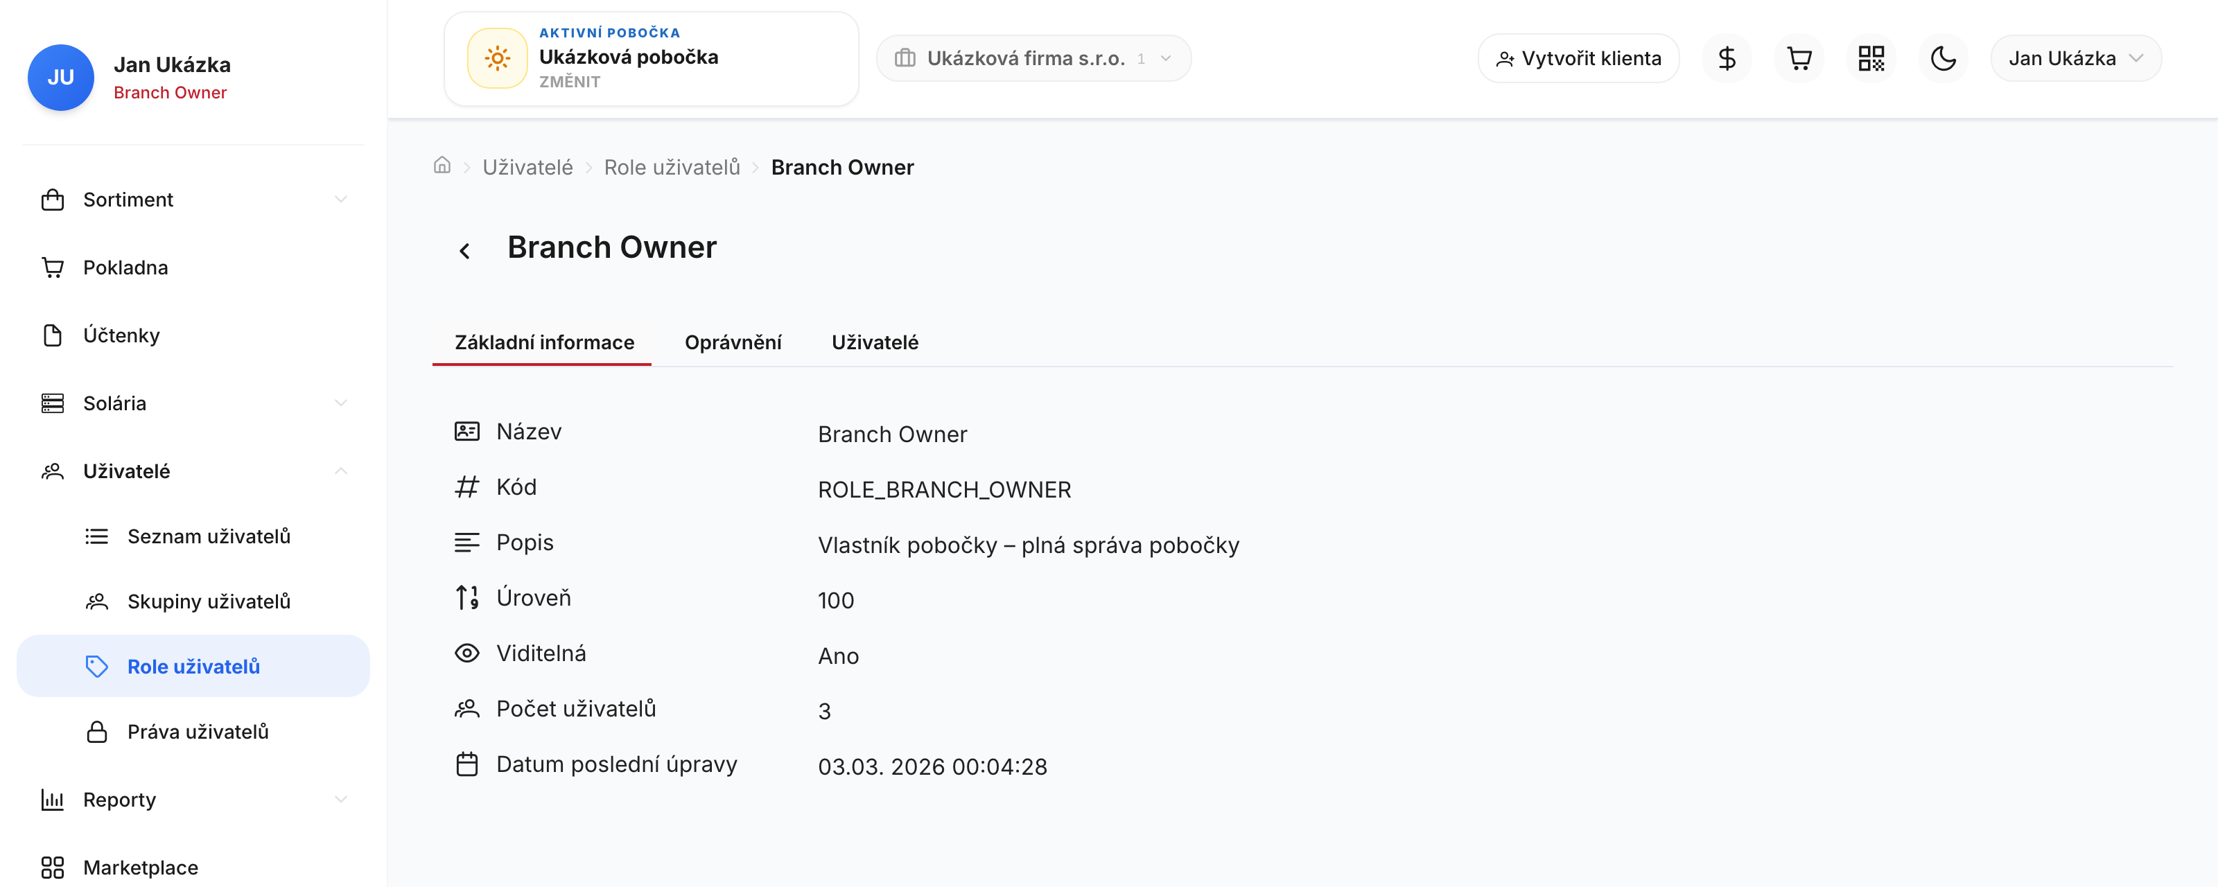Open Práva uživatelů submenu item
Viewport: 2218px width, 887px height.
click(x=194, y=732)
